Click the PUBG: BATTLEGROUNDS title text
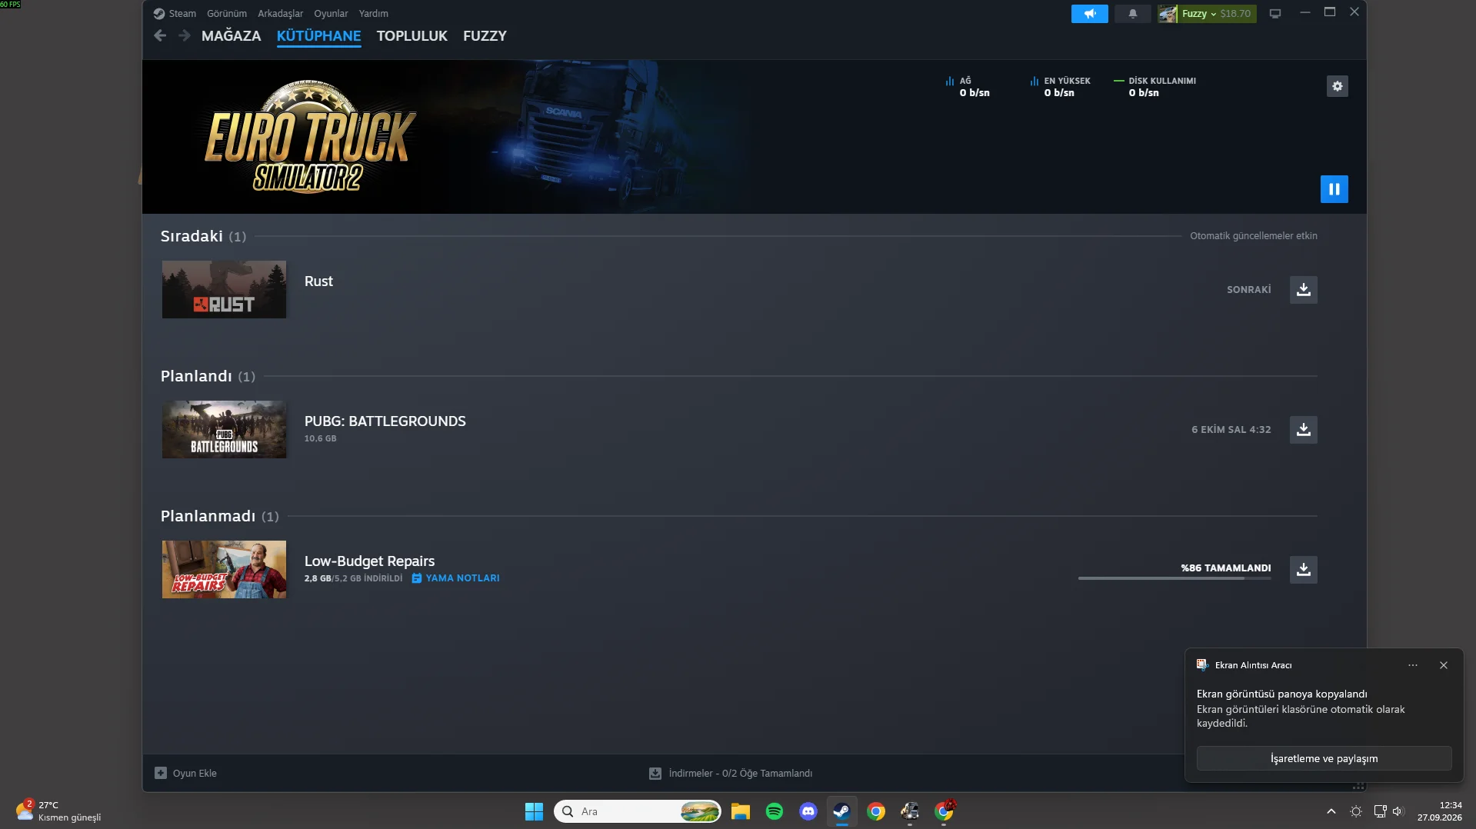The width and height of the screenshot is (1476, 829). (x=385, y=421)
